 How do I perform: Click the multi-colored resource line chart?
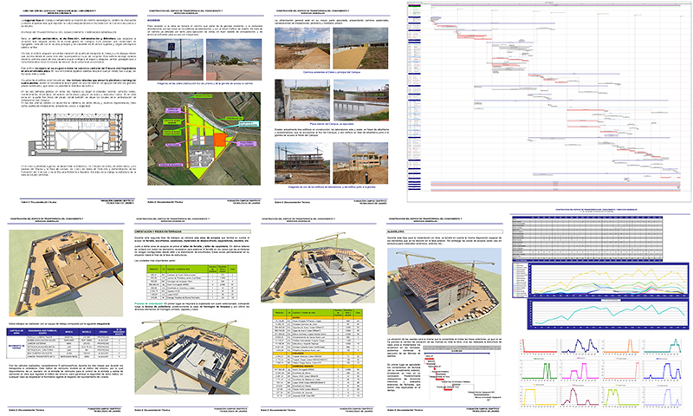600,280
